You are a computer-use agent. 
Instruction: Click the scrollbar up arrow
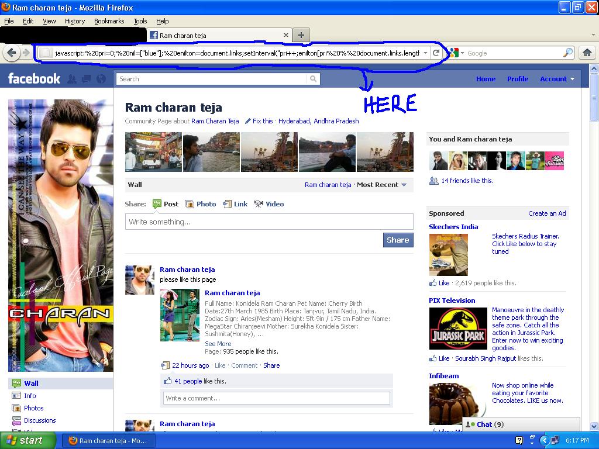[594, 69]
